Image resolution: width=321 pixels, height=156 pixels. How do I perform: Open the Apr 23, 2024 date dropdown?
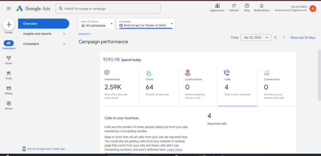tap(255, 38)
